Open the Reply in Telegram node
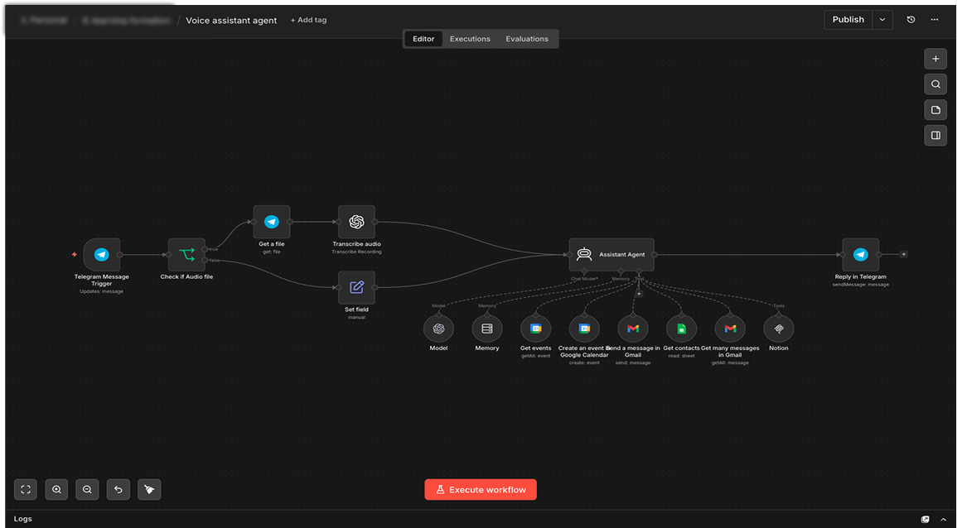The height and width of the screenshot is (528, 957). point(861,255)
